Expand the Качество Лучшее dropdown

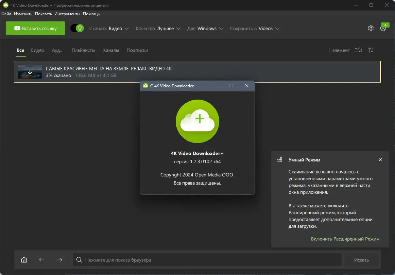point(158,29)
